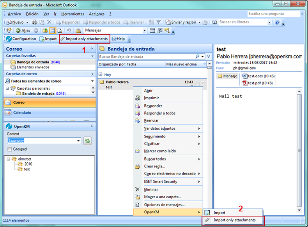308x227 pixels.
Task: Collapse the okm:root tree node
Action: pos(8,159)
